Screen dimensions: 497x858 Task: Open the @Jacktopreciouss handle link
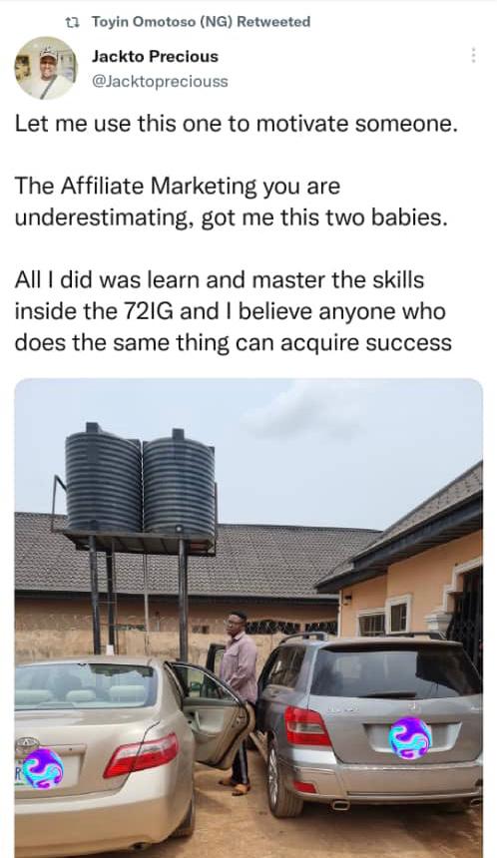click(x=160, y=82)
